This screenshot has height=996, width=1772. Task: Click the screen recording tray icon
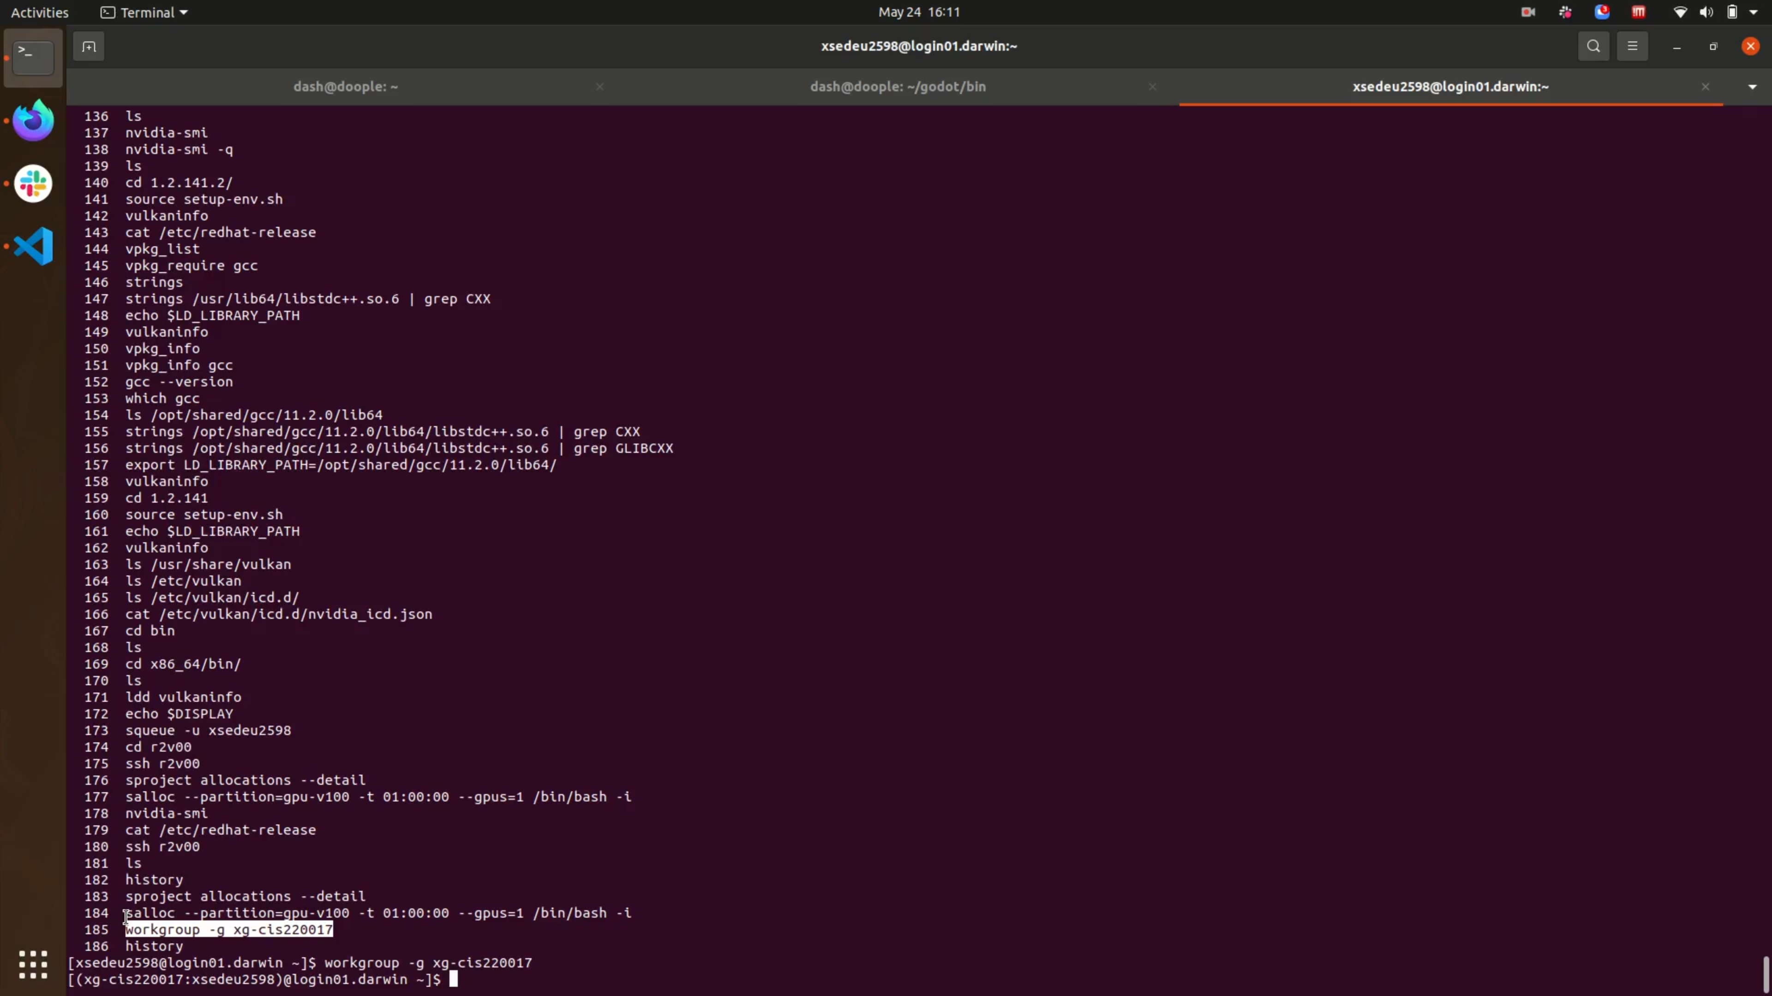(x=1528, y=12)
